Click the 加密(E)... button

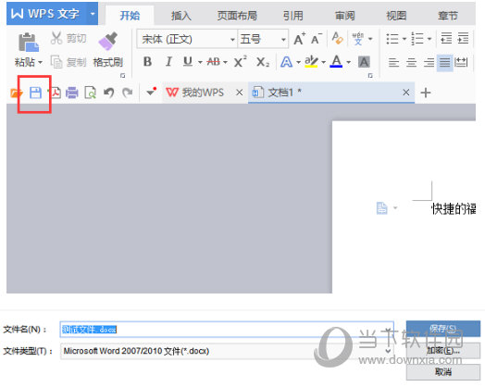tap(443, 350)
